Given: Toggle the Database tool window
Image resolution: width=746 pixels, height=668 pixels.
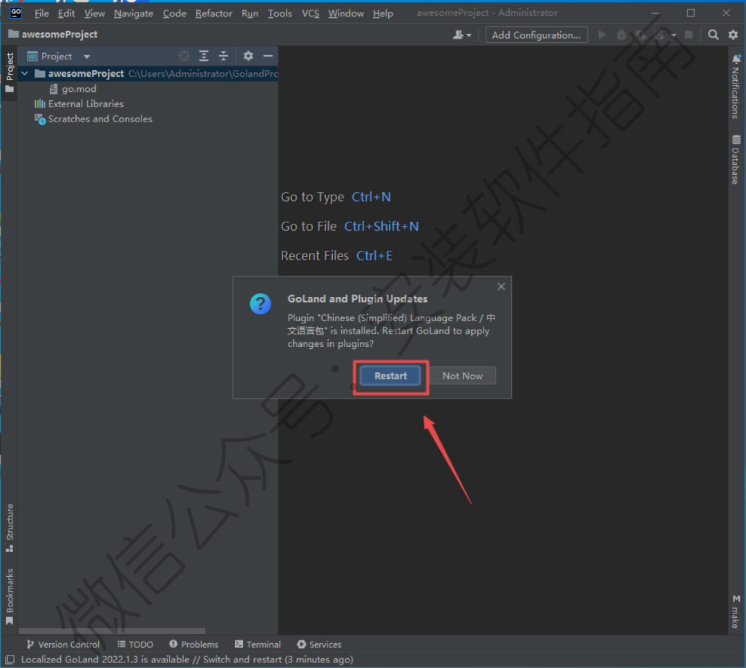Looking at the screenshot, I should 736,159.
